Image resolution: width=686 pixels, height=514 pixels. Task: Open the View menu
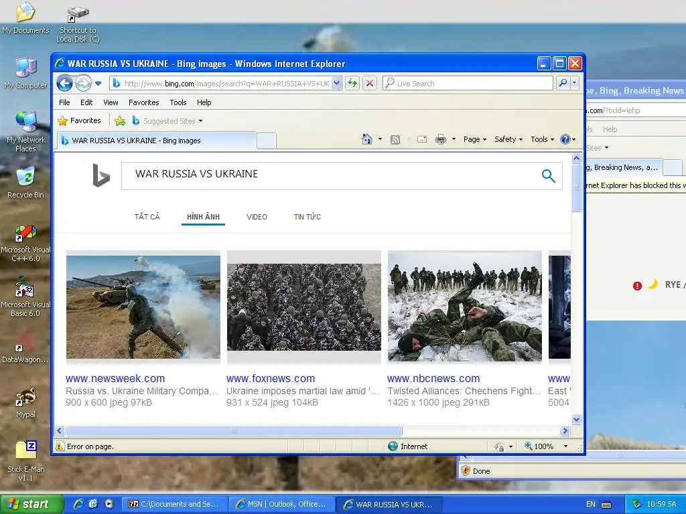coord(111,102)
